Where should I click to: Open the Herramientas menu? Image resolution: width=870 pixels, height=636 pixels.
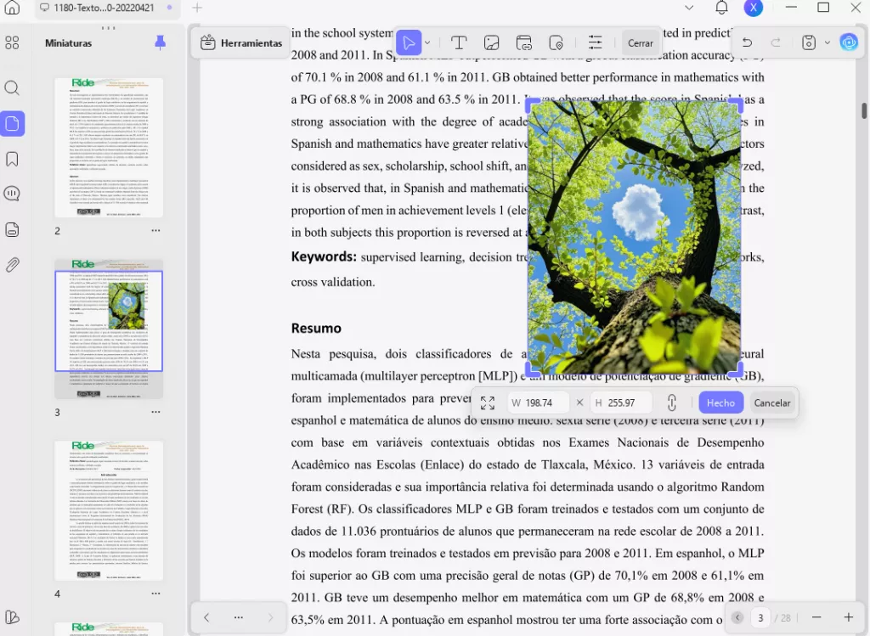tap(241, 42)
